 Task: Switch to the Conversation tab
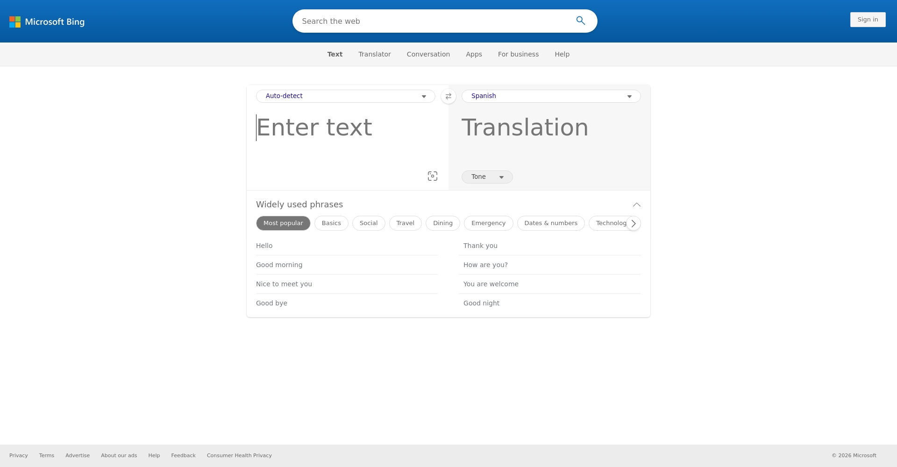428,54
